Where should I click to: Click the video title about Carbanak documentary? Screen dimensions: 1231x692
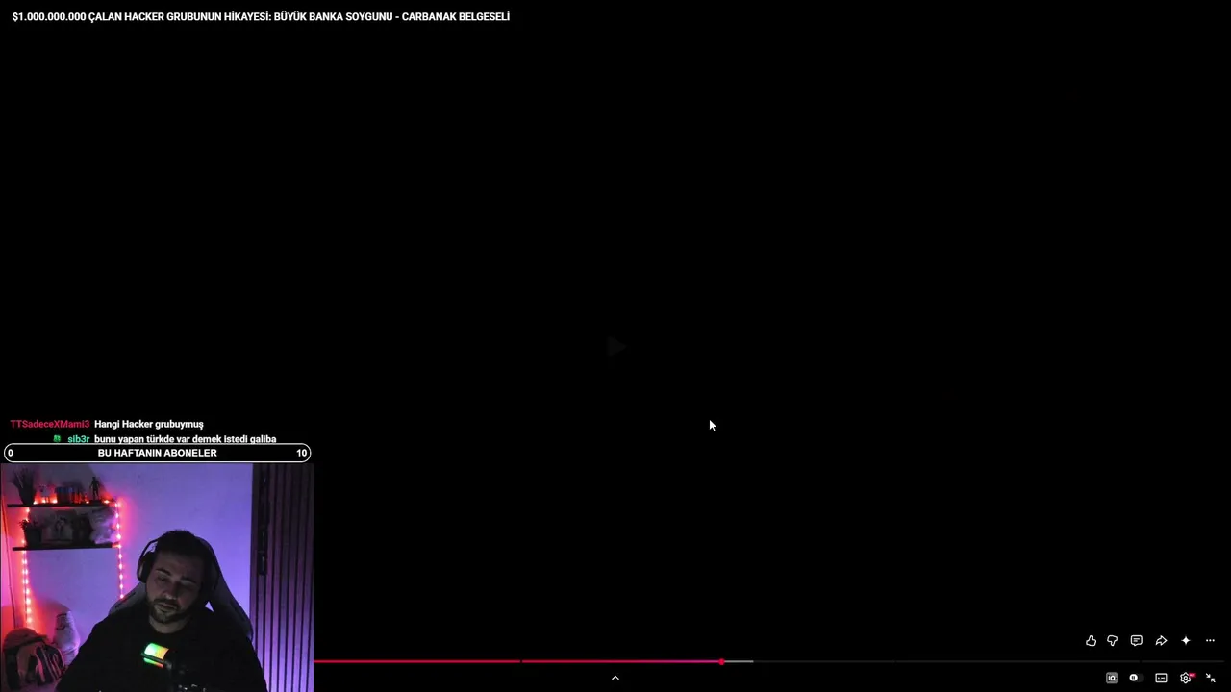(x=261, y=16)
